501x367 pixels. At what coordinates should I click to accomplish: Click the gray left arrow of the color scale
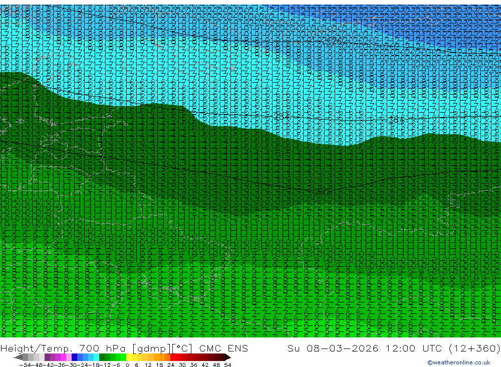pyautogui.click(x=18, y=357)
